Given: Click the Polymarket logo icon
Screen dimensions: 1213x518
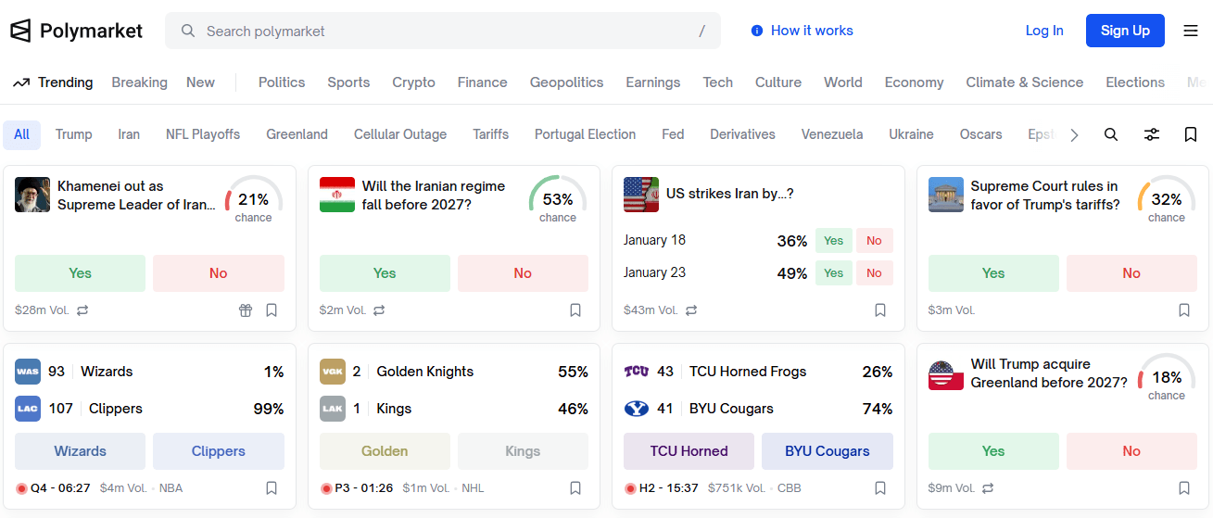Looking at the screenshot, I should coord(20,31).
